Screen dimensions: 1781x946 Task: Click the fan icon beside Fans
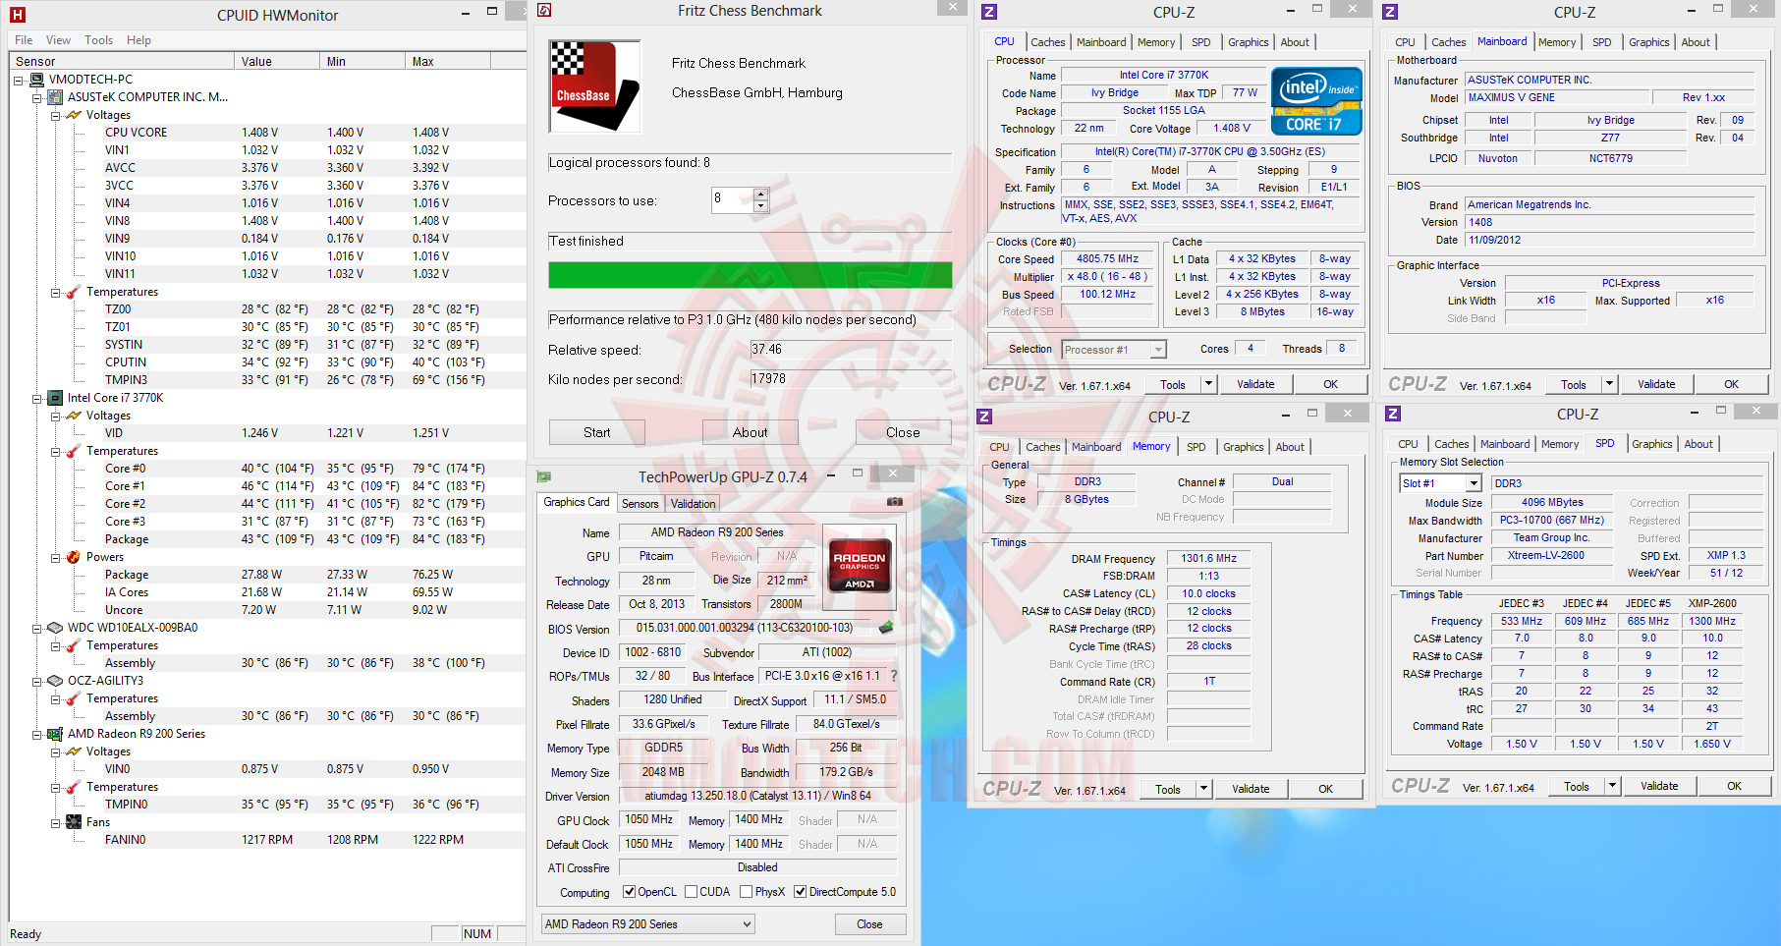[74, 822]
